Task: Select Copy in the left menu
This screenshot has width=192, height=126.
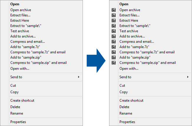Action: 14,92
